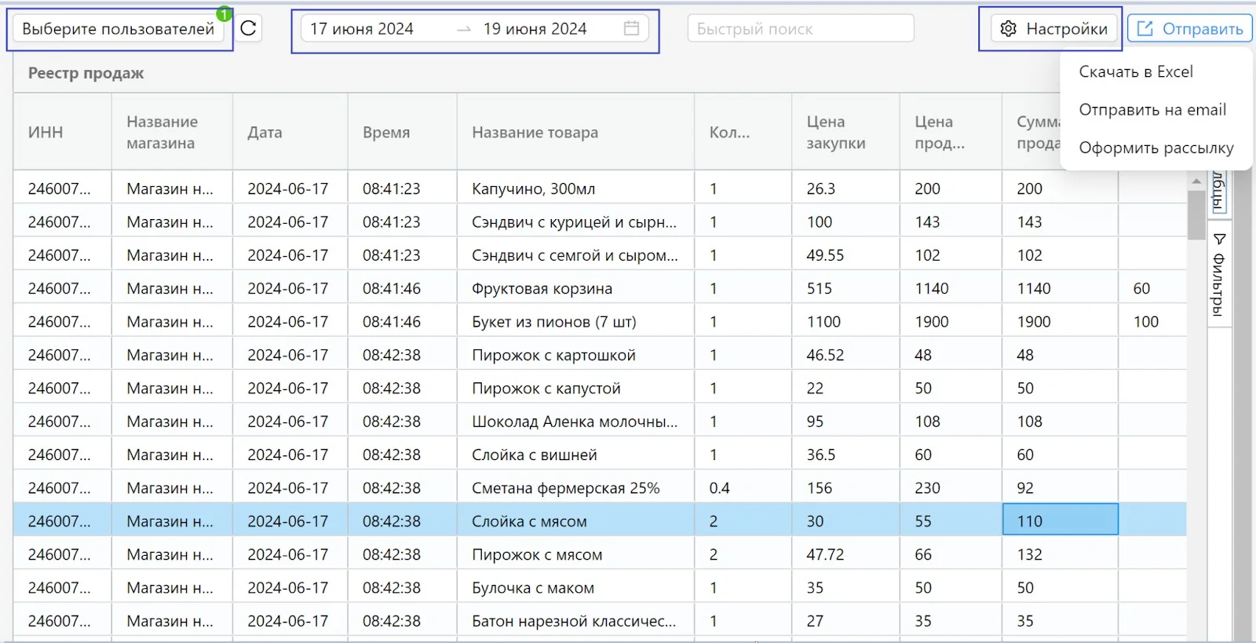Viewport: 1256px width, 643px height.
Task: Select the Фруктовая корзина cell
Action: pyautogui.click(x=575, y=288)
